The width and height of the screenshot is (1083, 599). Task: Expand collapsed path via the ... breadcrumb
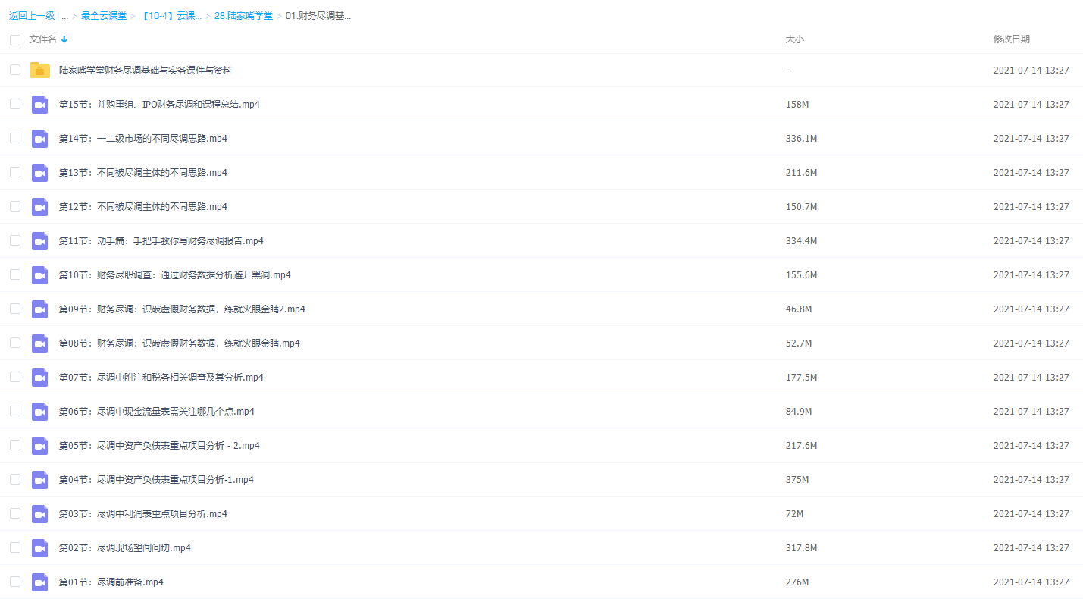(65, 16)
